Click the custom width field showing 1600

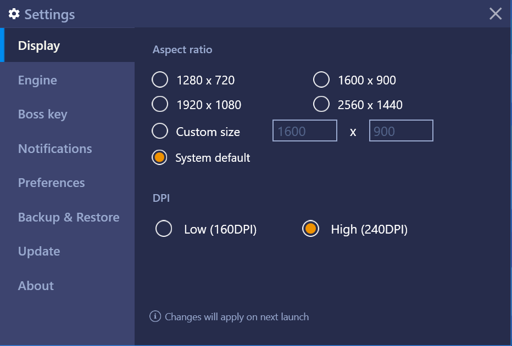tap(305, 131)
